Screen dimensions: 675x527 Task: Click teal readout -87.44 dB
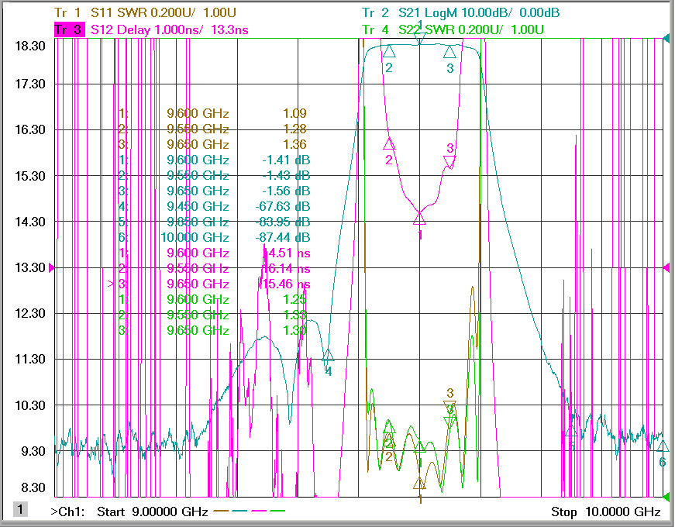pyautogui.click(x=283, y=237)
